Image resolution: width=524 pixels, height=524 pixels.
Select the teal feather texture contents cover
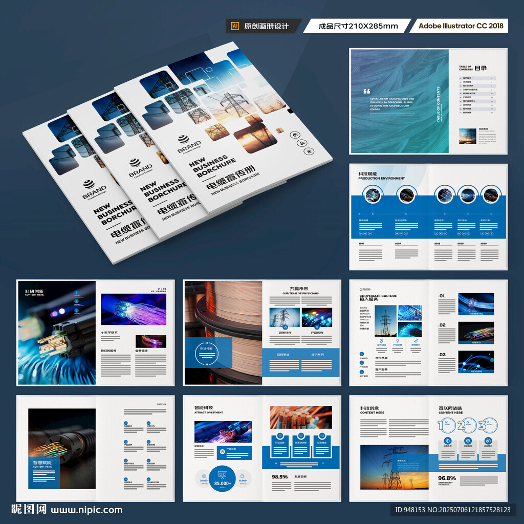point(400,101)
